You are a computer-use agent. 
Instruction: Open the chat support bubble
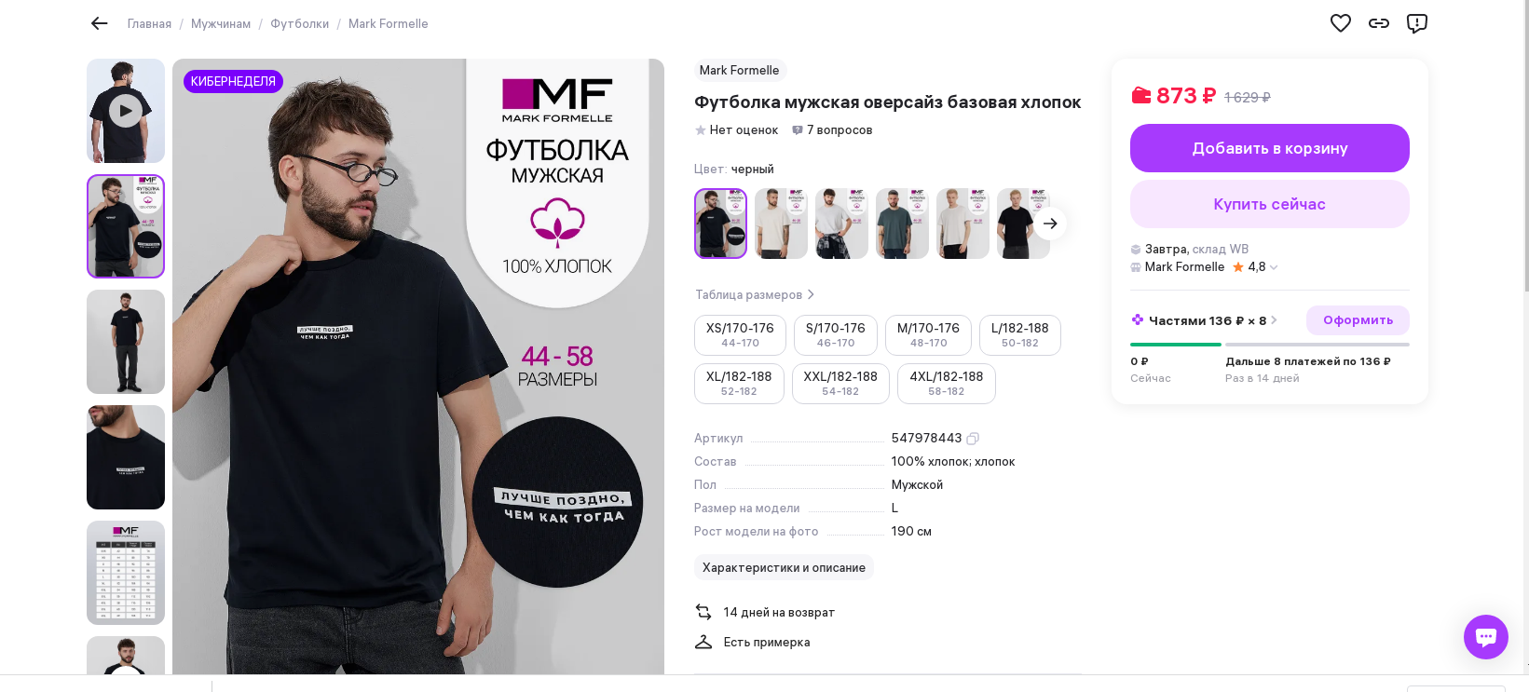[1485, 637]
